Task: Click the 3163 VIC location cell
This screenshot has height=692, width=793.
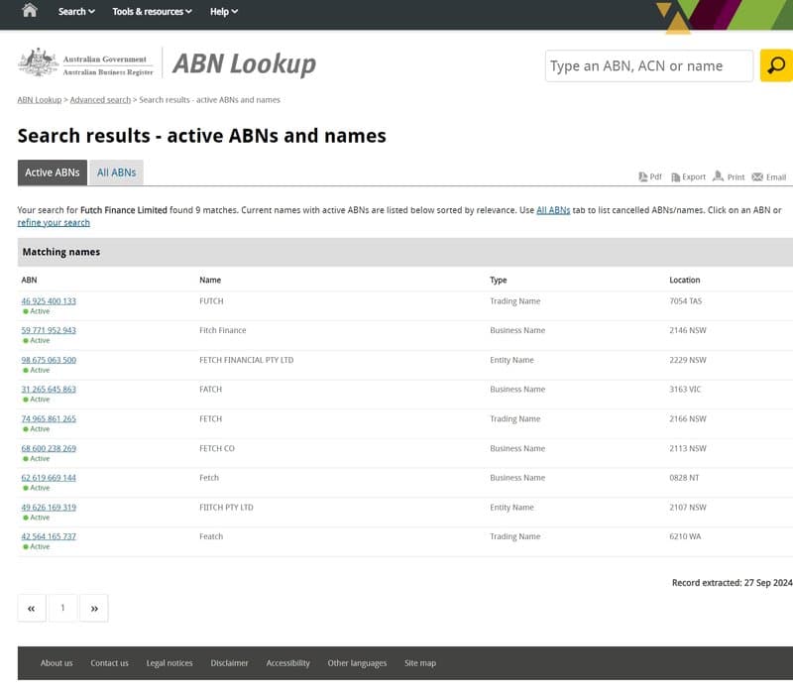Action: 685,390
